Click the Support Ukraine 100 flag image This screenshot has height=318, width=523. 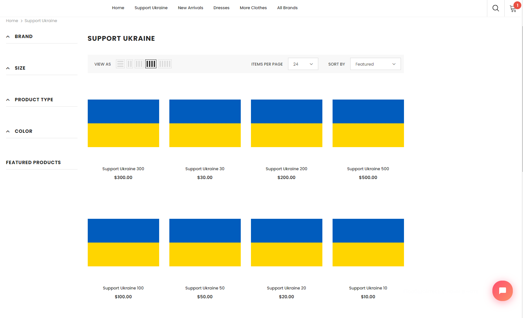click(123, 243)
